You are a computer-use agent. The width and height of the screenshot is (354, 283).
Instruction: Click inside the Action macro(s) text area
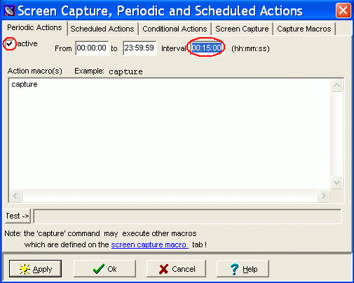point(170,134)
